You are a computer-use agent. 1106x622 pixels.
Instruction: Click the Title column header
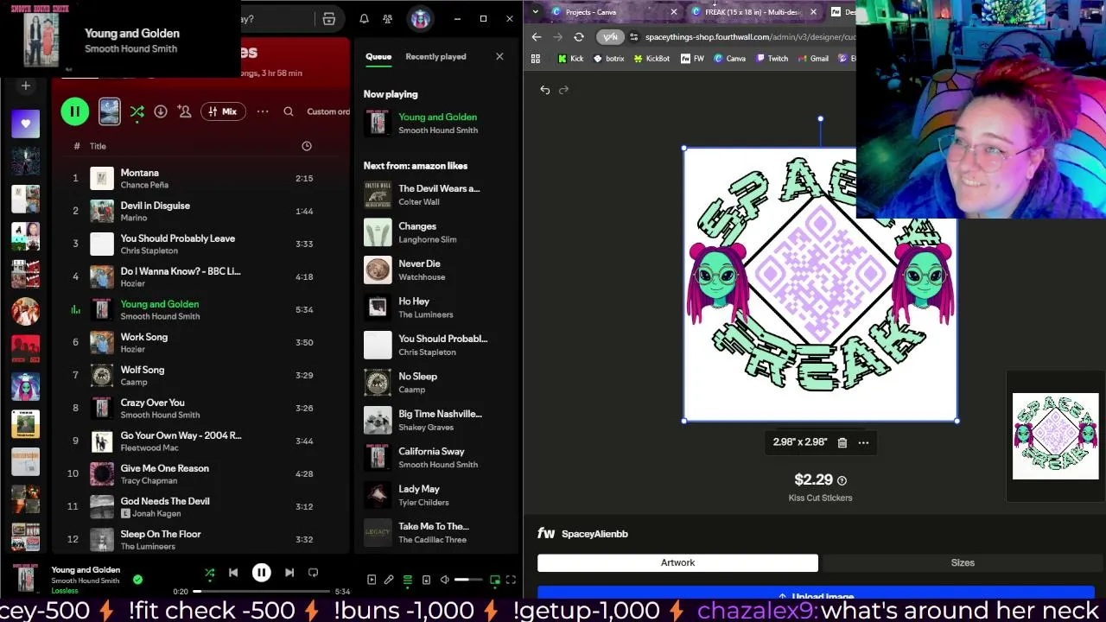pyautogui.click(x=98, y=146)
